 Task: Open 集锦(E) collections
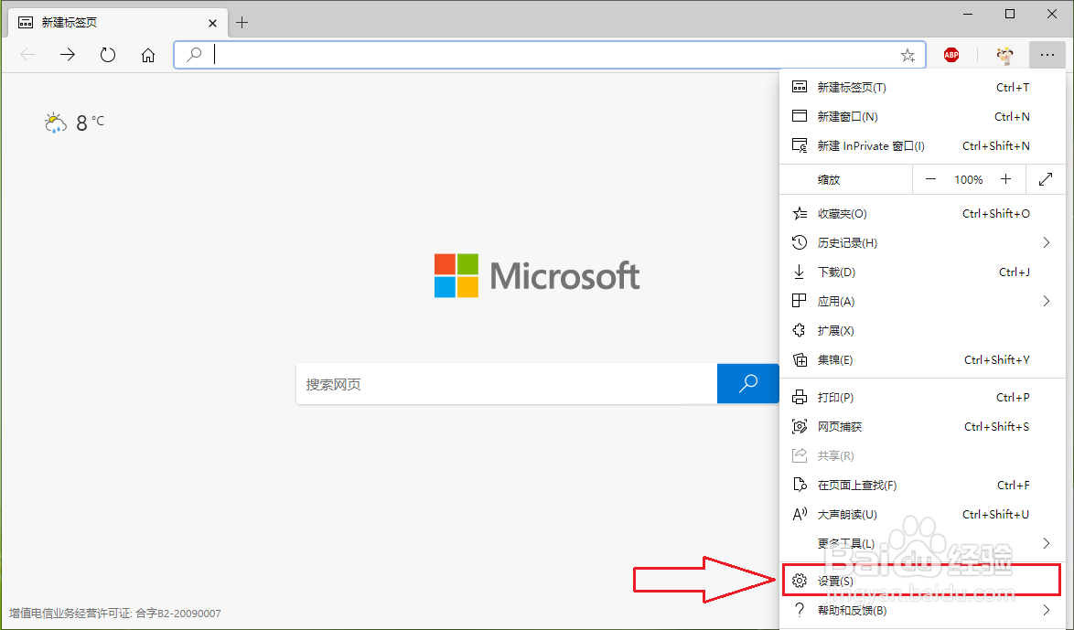point(923,360)
